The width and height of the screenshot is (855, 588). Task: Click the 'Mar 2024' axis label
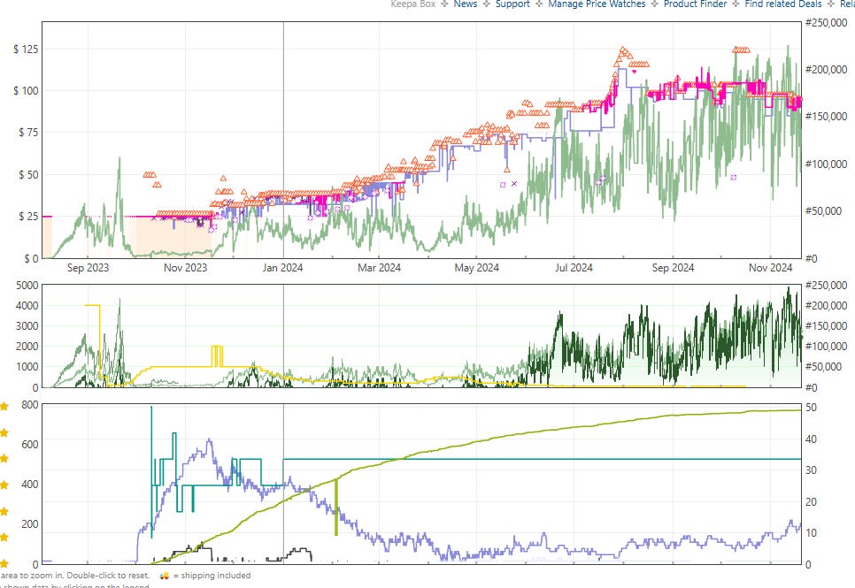tap(379, 268)
